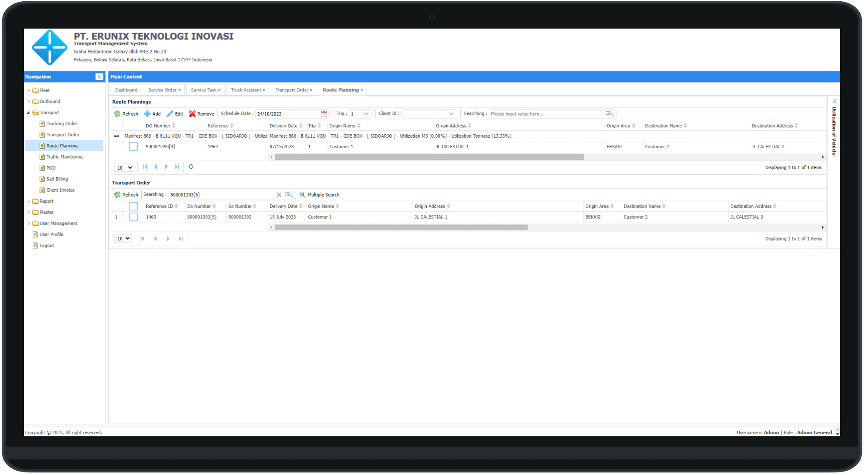Close the Route Planning tab
Image resolution: width=864 pixels, height=475 pixels.
[362, 90]
